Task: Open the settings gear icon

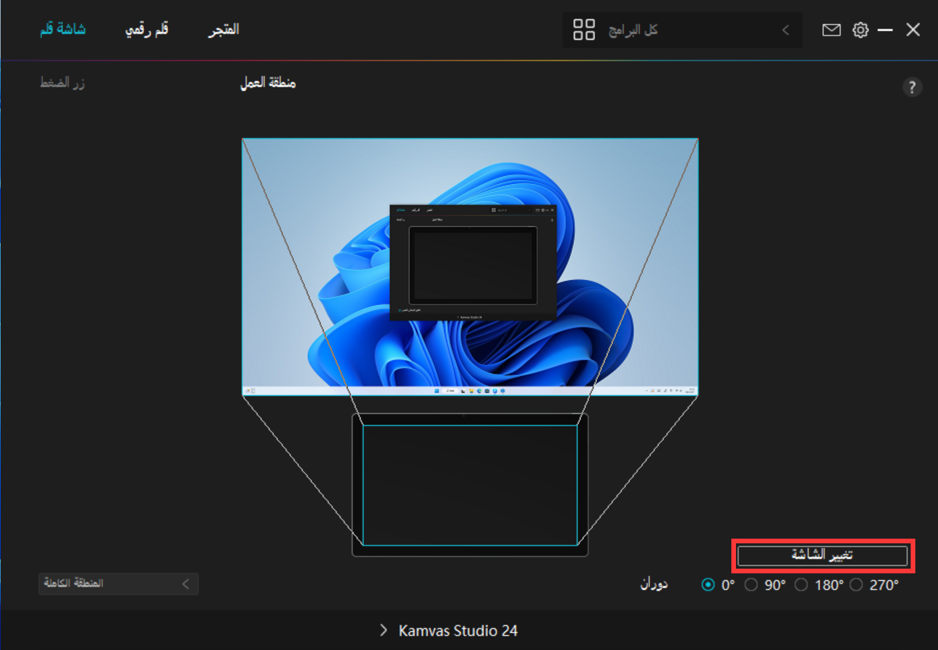Action: (860, 30)
